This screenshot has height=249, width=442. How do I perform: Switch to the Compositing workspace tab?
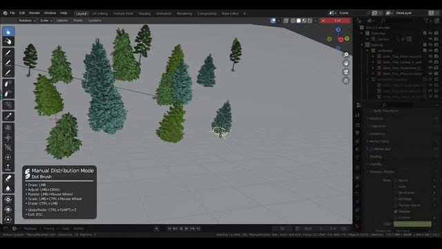pyautogui.click(x=207, y=14)
